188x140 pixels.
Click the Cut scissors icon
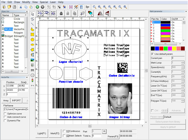pyautogui.click(x=21, y=7)
